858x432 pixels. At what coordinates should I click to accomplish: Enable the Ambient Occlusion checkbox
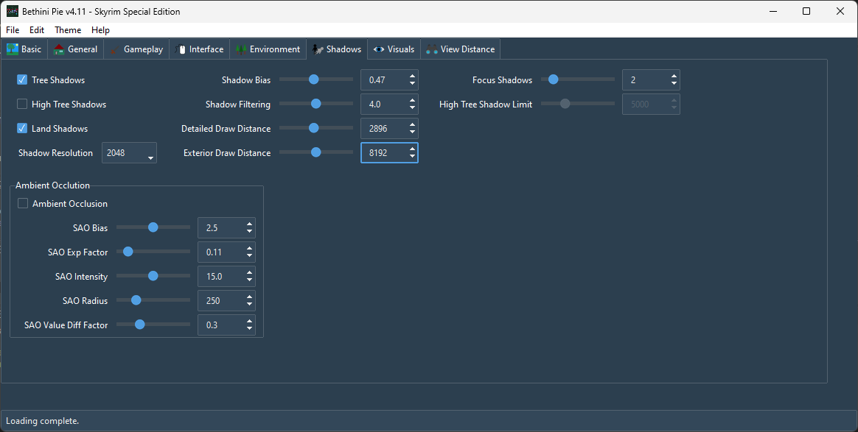click(x=22, y=203)
